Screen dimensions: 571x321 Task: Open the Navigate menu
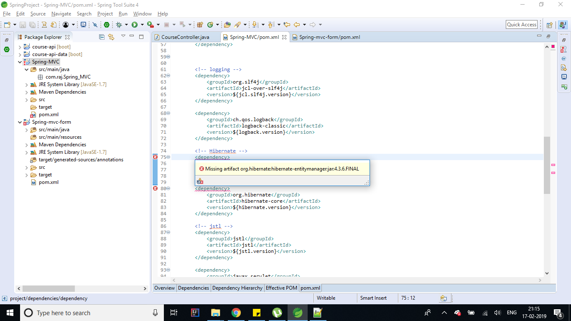pos(61,14)
